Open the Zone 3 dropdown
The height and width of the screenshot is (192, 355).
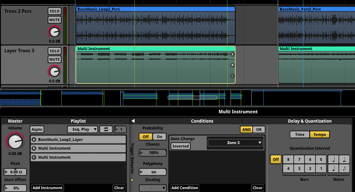(x=235, y=143)
